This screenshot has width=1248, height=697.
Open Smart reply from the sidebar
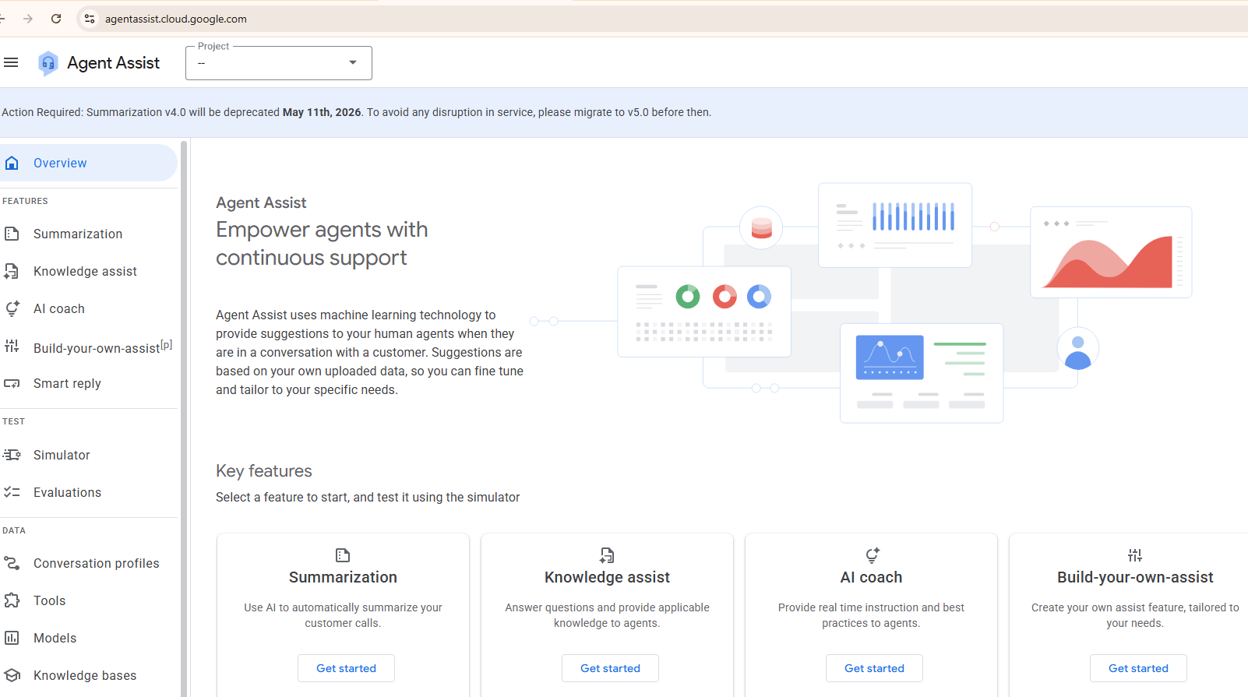point(88,383)
